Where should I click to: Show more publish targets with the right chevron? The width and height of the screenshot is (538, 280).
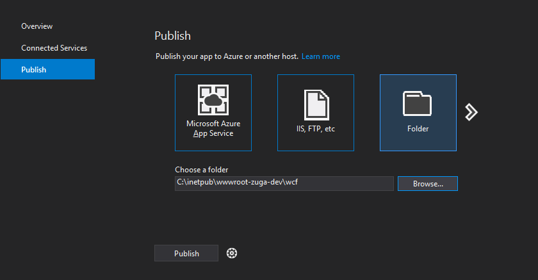coord(471,112)
